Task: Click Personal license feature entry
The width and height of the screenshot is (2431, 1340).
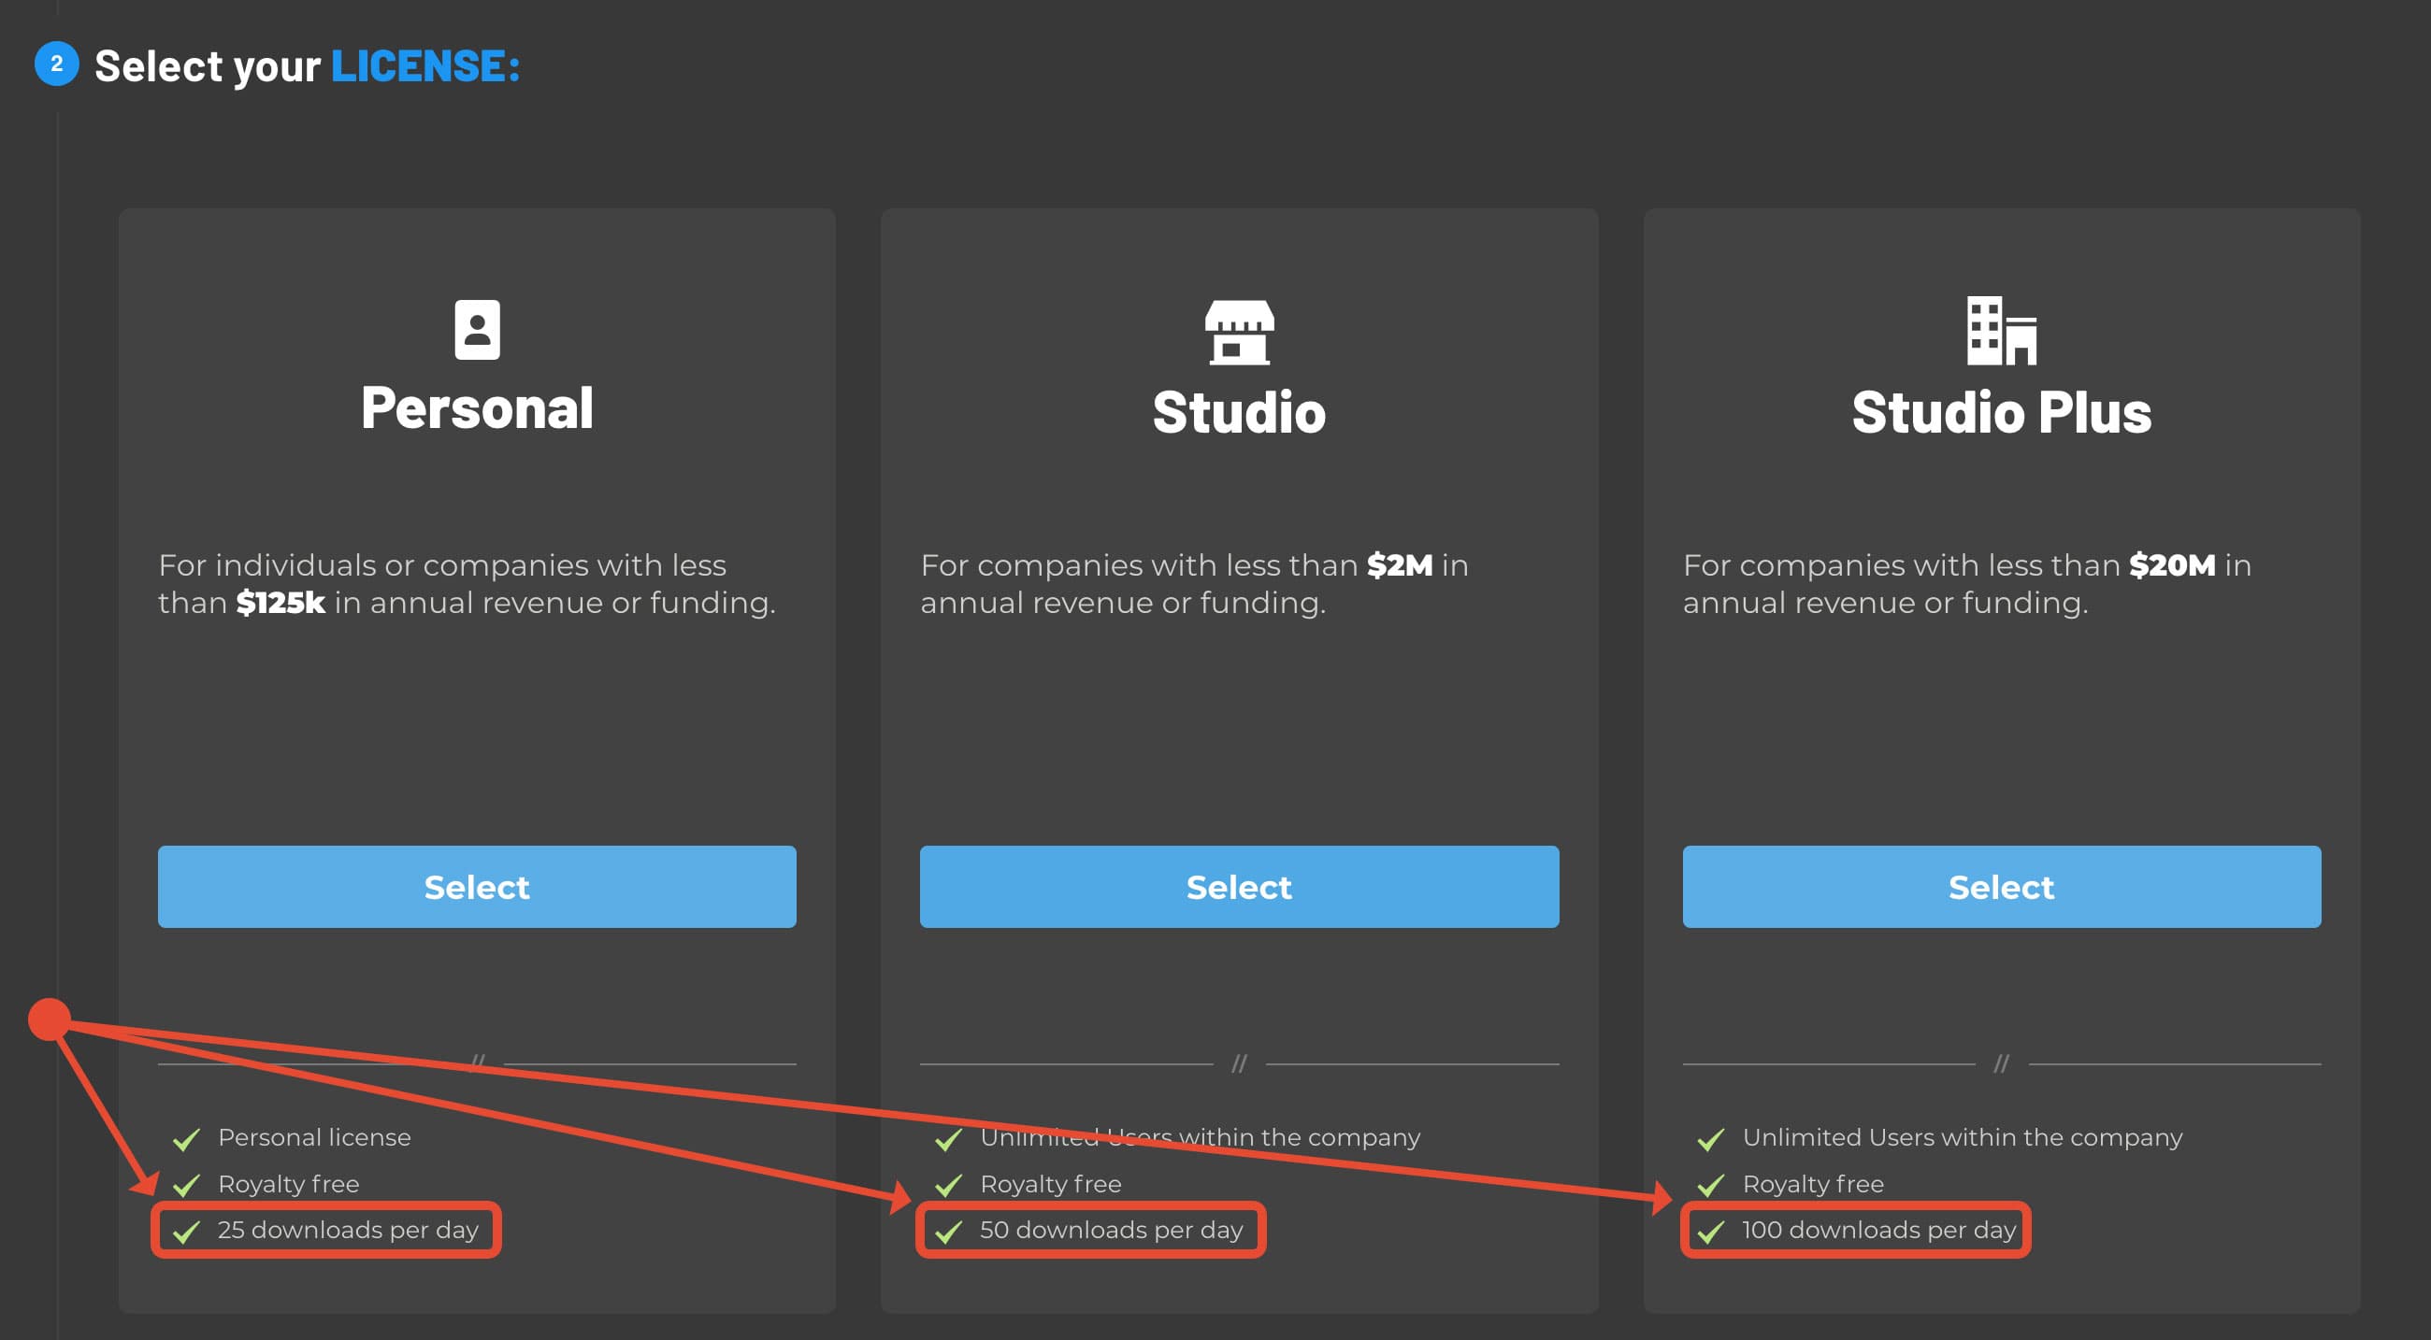Action: coord(314,1137)
